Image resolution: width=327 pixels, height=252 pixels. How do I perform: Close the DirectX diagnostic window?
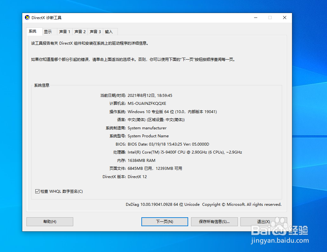(284, 18)
